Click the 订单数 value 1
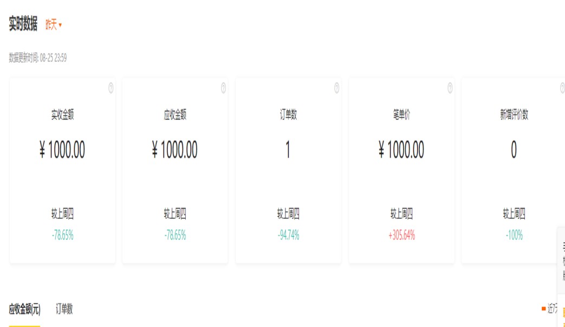This screenshot has height=327, width=565. [x=288, y=150]
